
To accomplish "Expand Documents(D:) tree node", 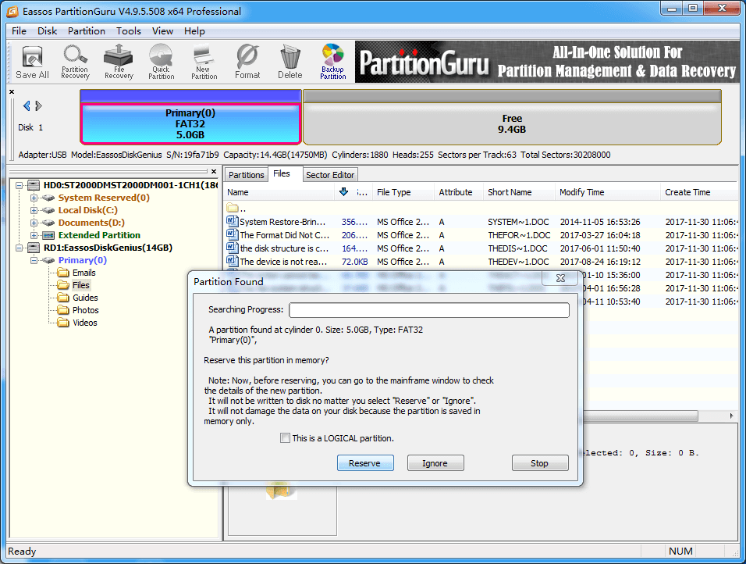I will (34, 223).
